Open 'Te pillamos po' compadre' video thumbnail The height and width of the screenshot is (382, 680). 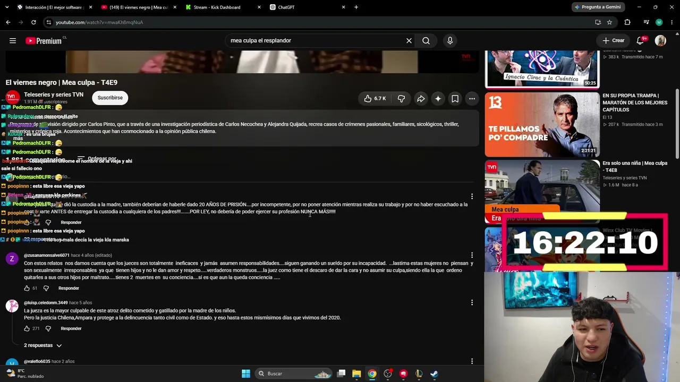pos(542,125)
